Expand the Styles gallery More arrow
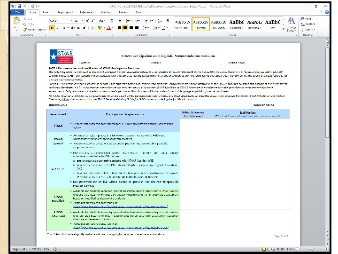 tap(284, 29)
